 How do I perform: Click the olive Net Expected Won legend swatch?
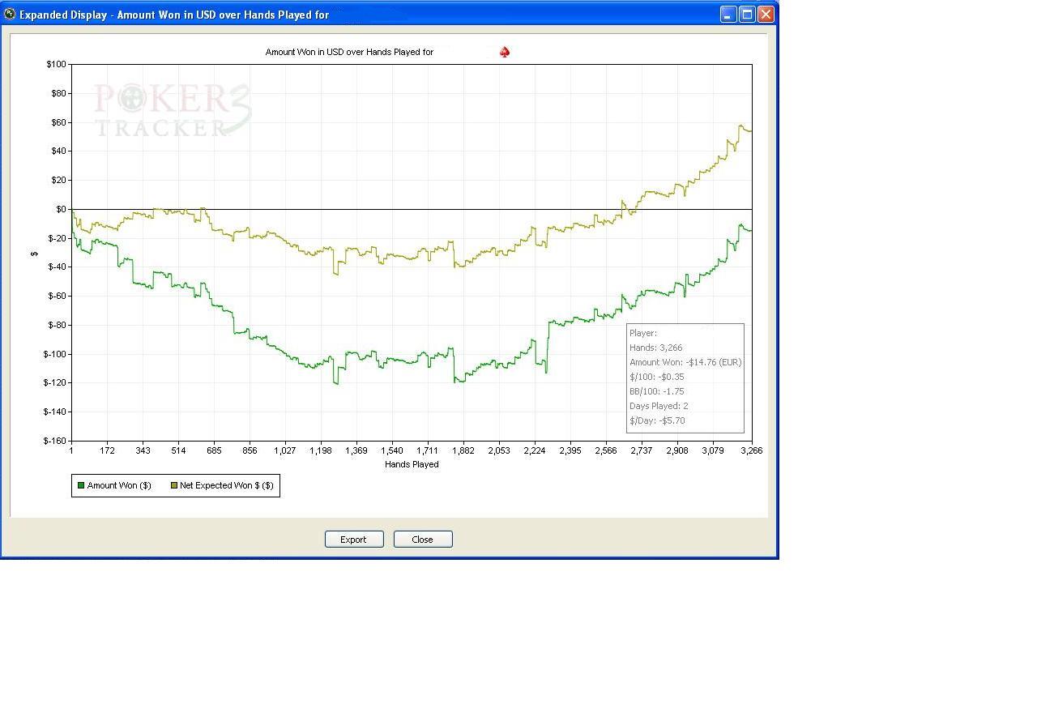(x=173, y=486)
